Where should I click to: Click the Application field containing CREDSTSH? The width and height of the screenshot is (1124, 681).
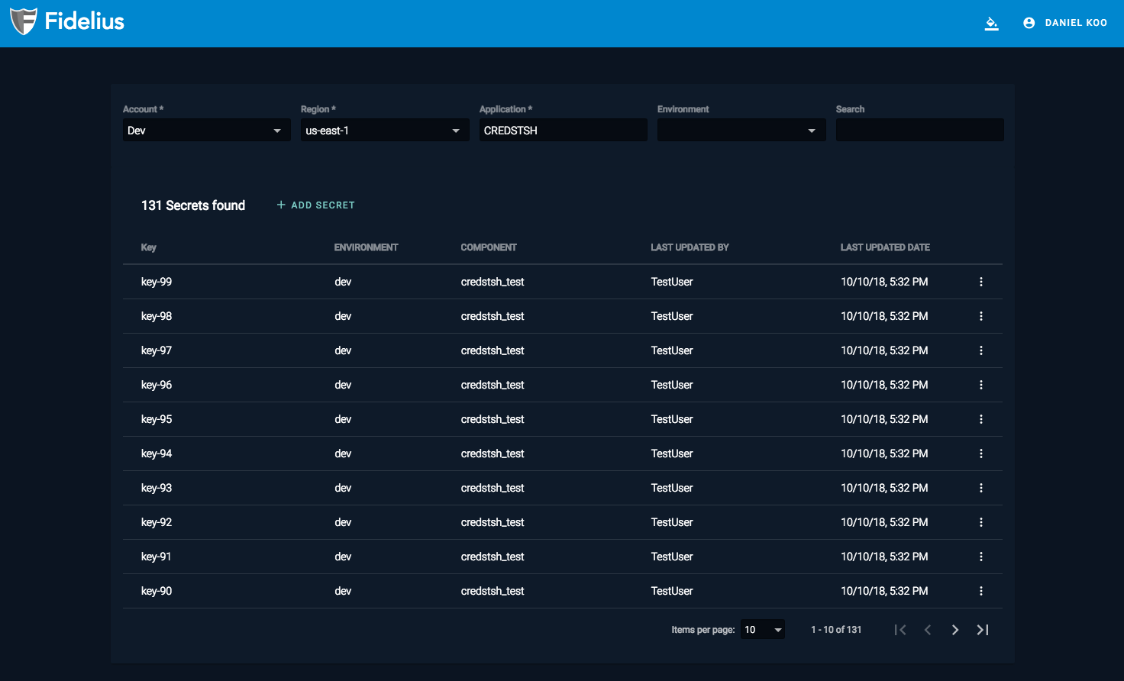563,131
